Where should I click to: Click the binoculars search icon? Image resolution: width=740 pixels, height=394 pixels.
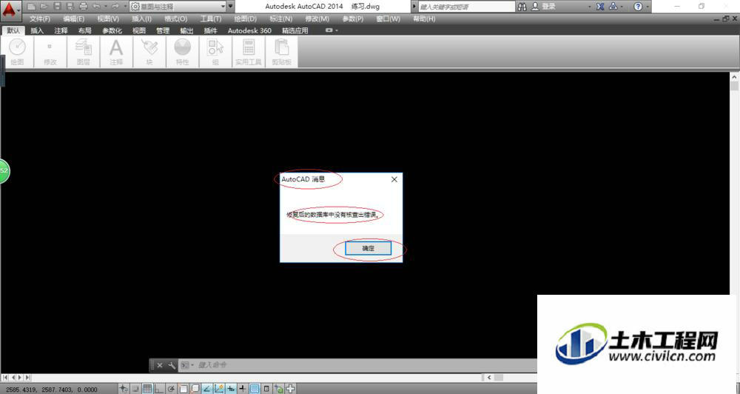(522, 7)
